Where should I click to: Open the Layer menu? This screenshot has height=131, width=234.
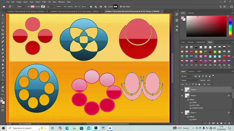tap(25, 2)
